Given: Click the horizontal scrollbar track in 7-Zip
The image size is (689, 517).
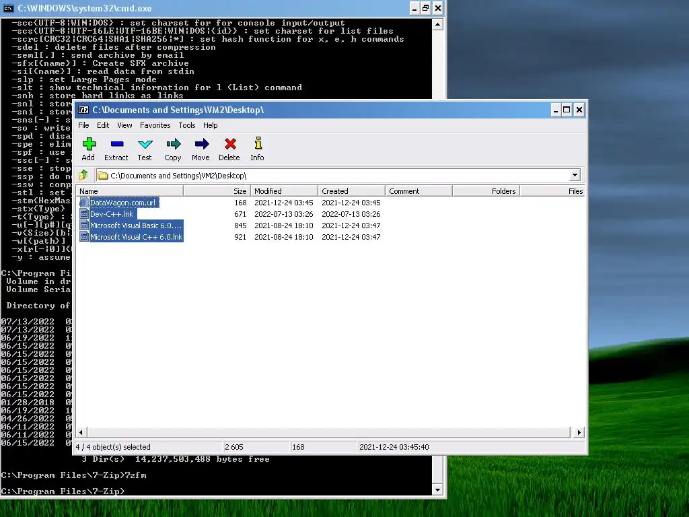Looking at the screenshot, I should 330,432.
